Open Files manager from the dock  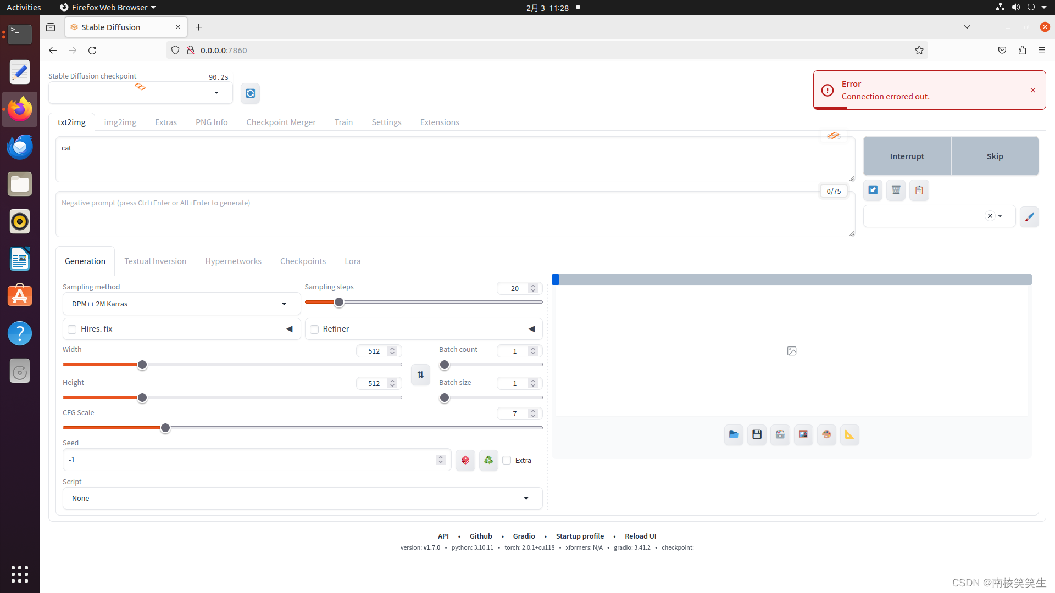tap(20, 184)
